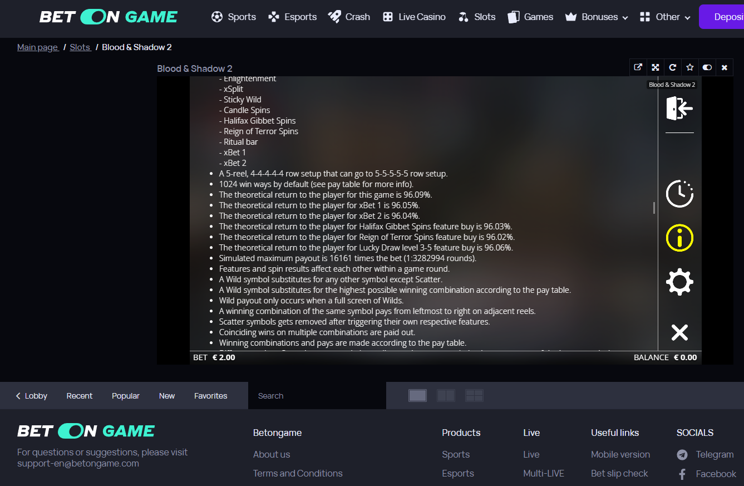Open the Sports section
The width and height of the screenshot is (744, 486).
[x=234, y=17]
